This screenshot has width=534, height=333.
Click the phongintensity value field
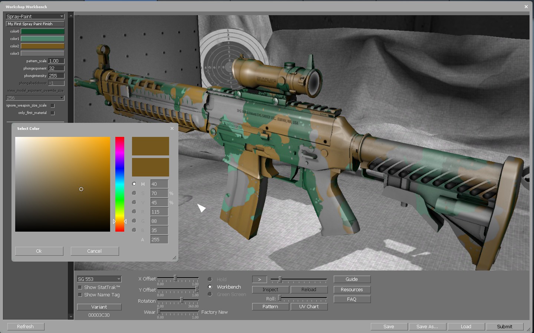click(56, 76)
